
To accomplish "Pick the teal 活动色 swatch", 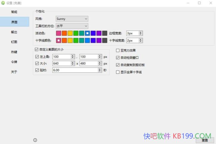I will [81, 33].
